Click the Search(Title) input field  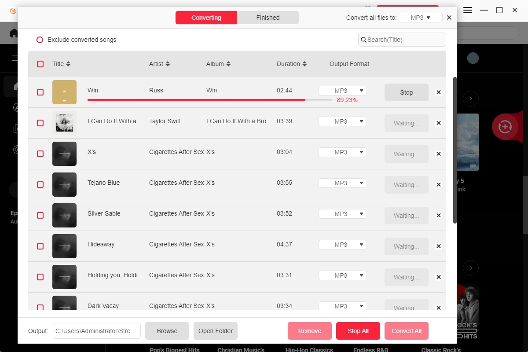tap(402, 40)
